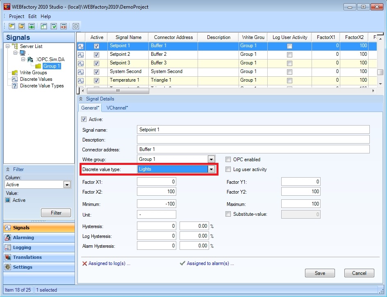Click the new project toolbar icon
This screenshot has width=387, height=297.
(12, 26)
